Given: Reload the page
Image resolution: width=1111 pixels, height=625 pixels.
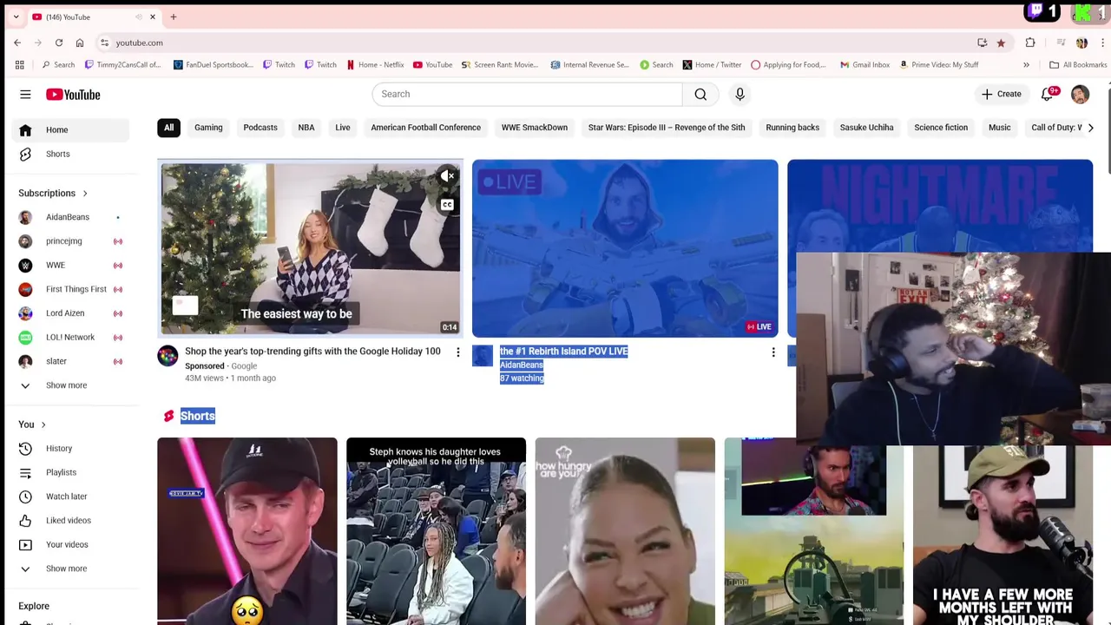Looking at the screenshot, I should (x=59, y=43).
